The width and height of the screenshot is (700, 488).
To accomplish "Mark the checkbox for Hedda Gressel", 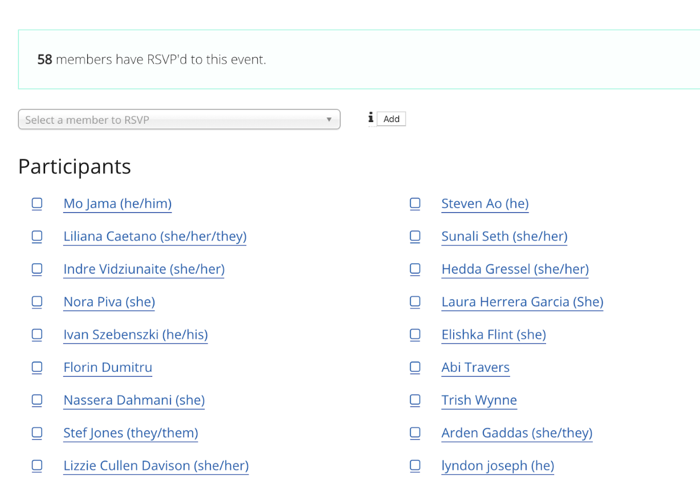I will point(415,269).
